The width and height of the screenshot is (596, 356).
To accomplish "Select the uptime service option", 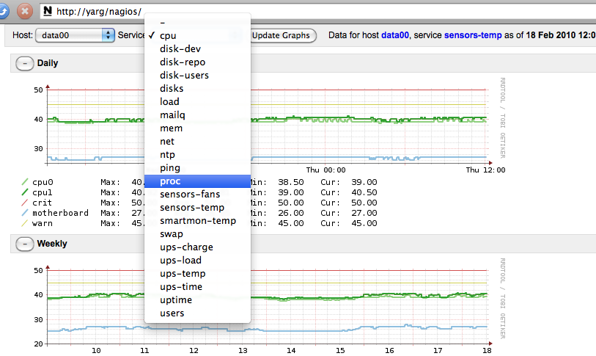I will coord(197,300).
